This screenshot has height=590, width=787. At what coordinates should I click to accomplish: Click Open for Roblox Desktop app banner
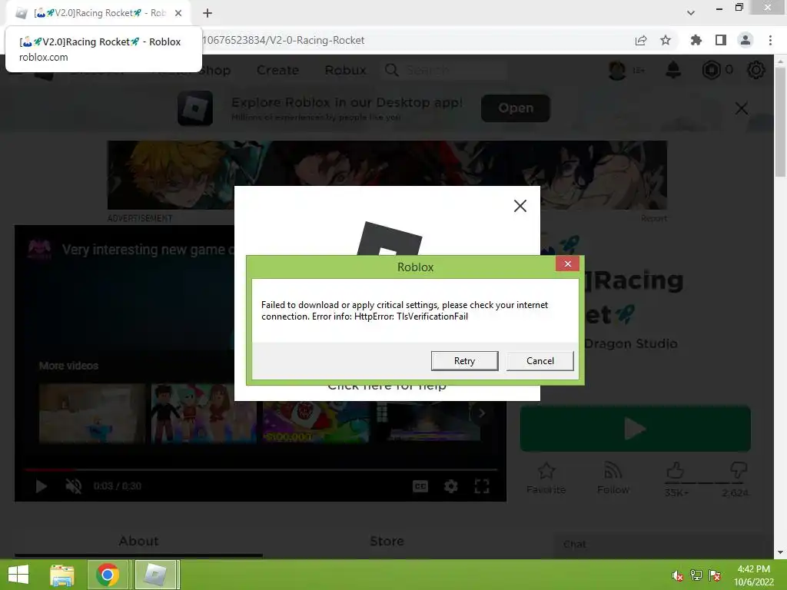[x=516, y=108]
